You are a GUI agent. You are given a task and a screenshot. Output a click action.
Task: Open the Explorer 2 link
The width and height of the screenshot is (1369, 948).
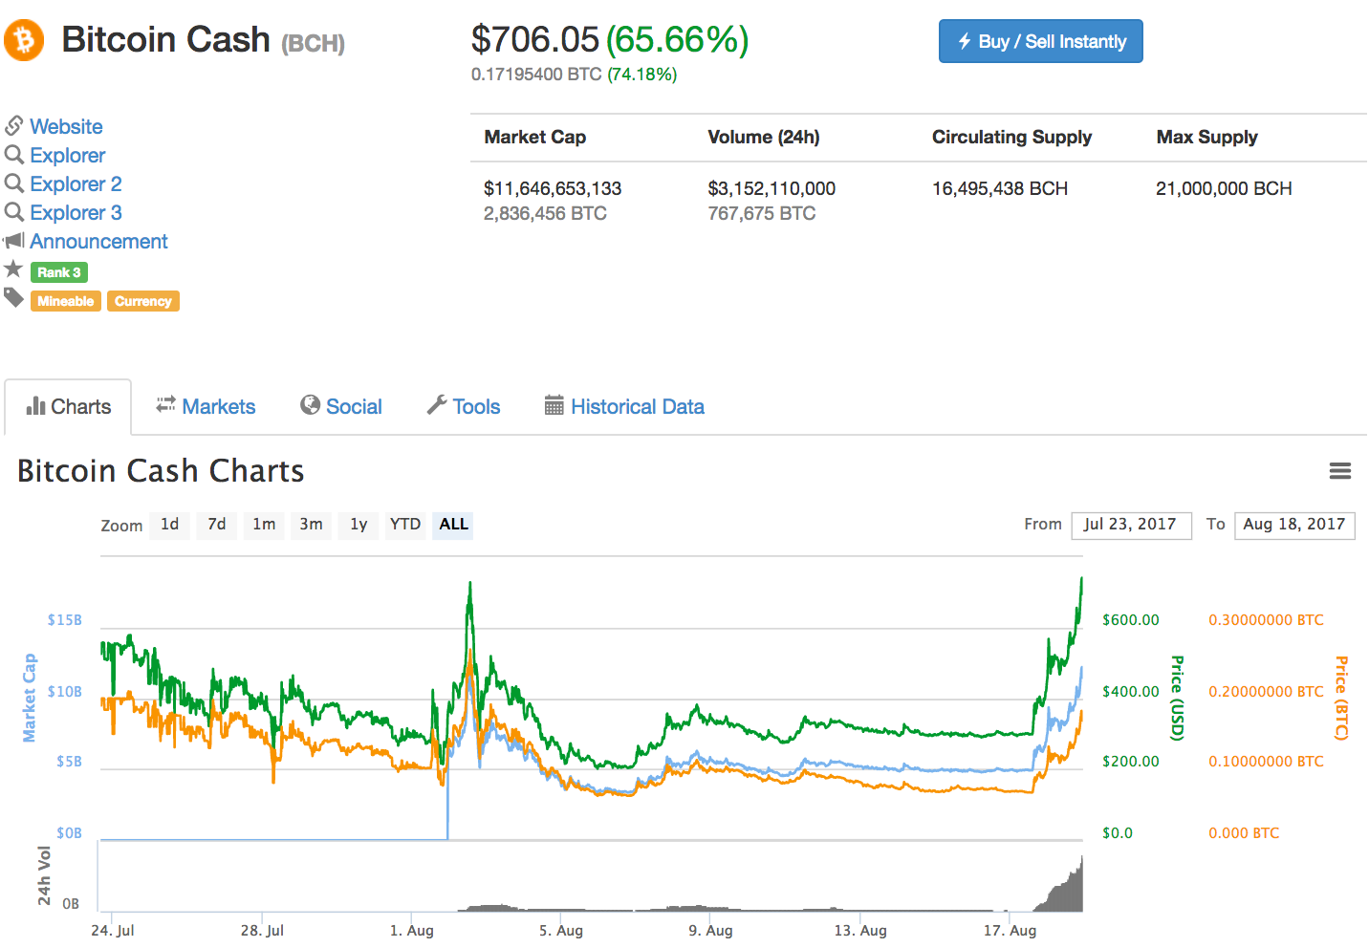(76, 183)
